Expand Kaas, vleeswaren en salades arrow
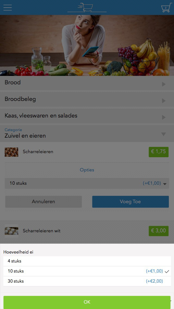Screen dimensions: 174x309 coord(164,117)
